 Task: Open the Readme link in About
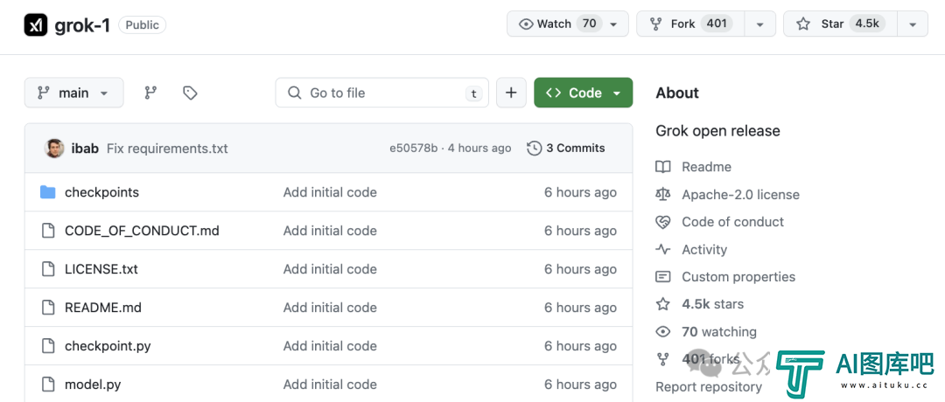(x=706, y=167)
